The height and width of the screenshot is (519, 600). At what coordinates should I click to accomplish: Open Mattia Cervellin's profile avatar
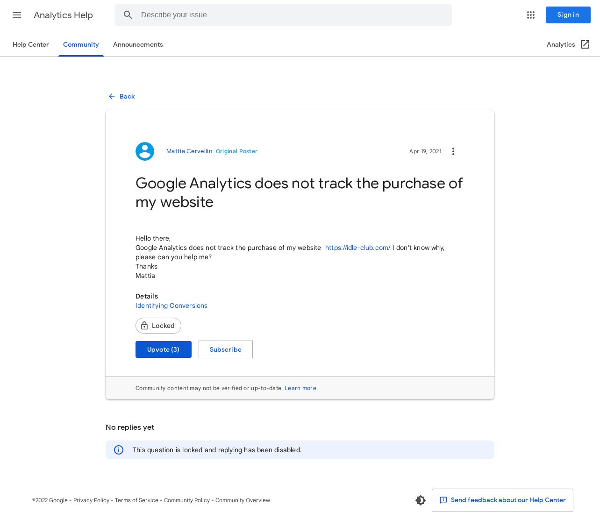coord(145,151)
